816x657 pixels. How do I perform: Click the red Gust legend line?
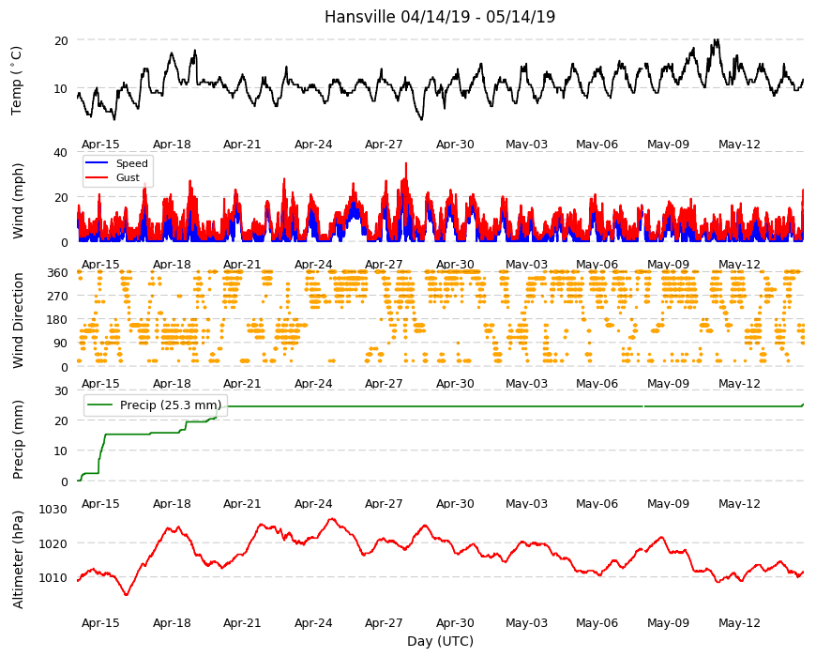click(x=97, y=177)
